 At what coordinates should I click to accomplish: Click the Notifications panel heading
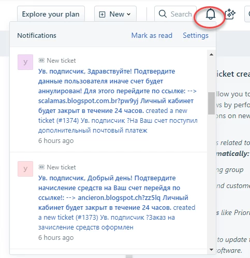click(37, 35)
